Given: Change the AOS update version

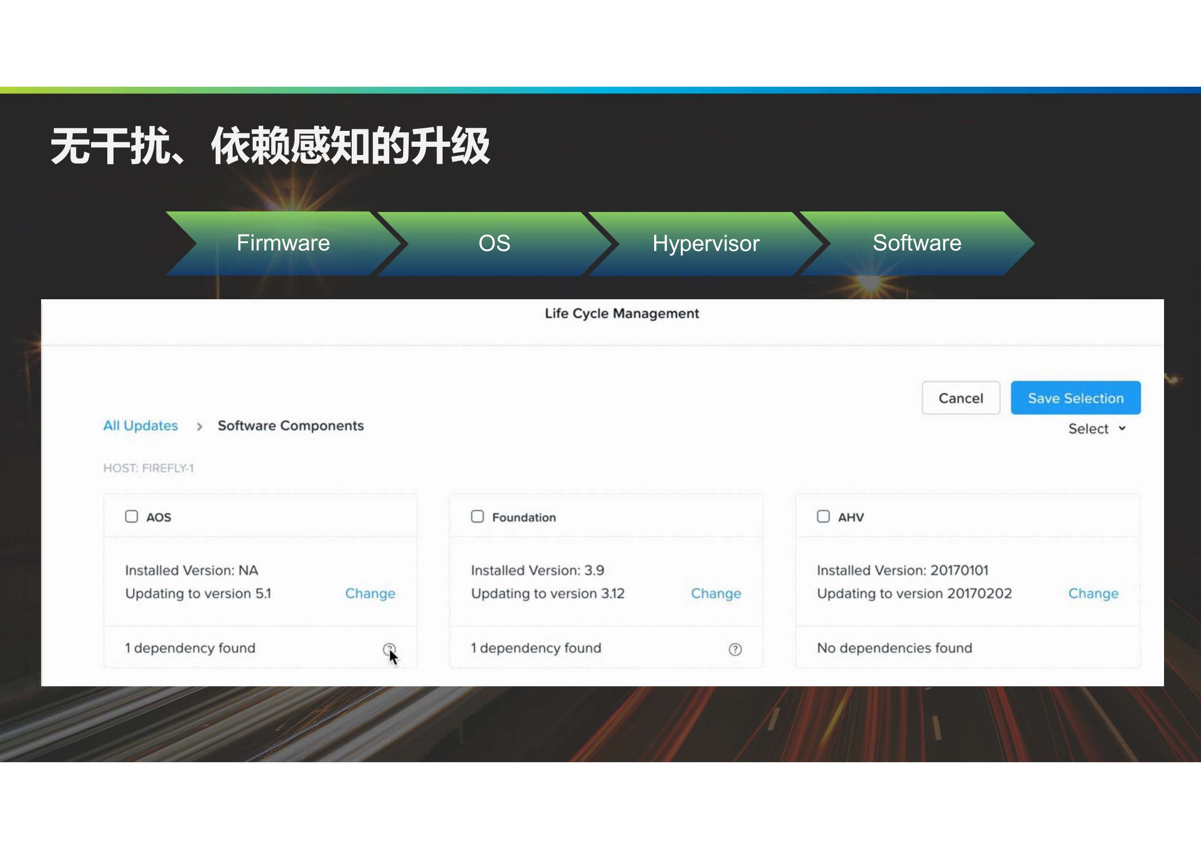Looking at the screenshot, I should pyautogui.click(x=370, y=593).
